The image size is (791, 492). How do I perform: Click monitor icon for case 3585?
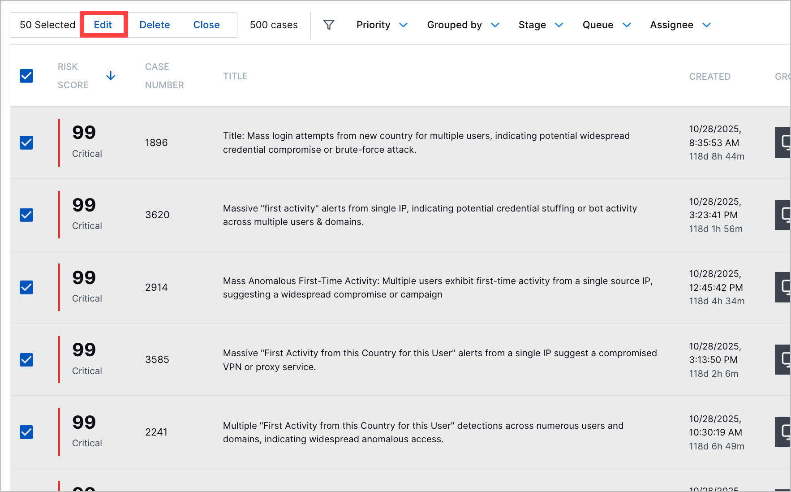(x=784, y=359)
